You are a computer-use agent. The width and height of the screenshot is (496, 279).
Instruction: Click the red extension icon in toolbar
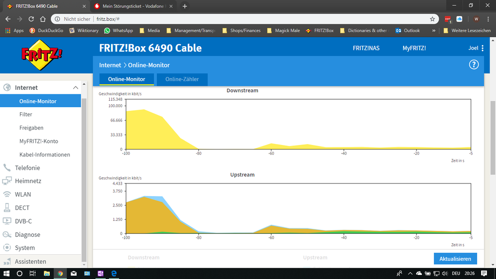pyautogui.click(x=448, y=19)
